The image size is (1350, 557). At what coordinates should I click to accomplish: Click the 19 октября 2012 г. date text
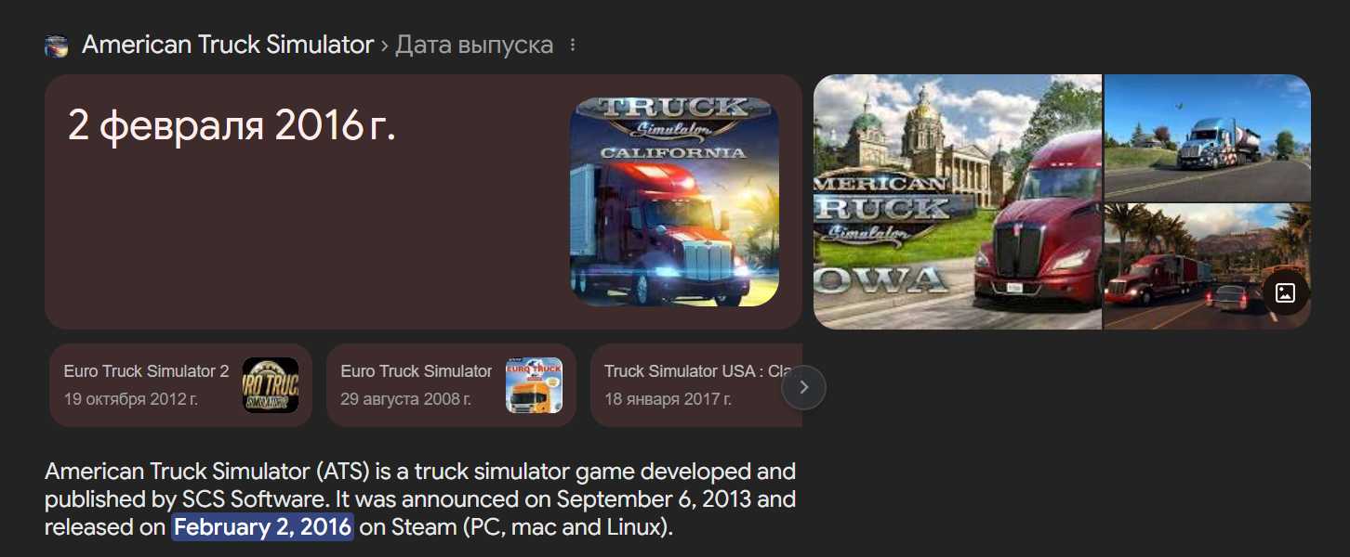pyautogui.click(x=131, y=400)
